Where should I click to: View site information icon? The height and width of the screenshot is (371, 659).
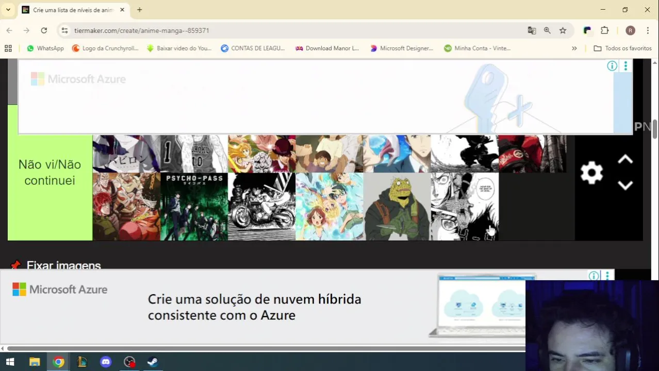click(x=64, y=30)
